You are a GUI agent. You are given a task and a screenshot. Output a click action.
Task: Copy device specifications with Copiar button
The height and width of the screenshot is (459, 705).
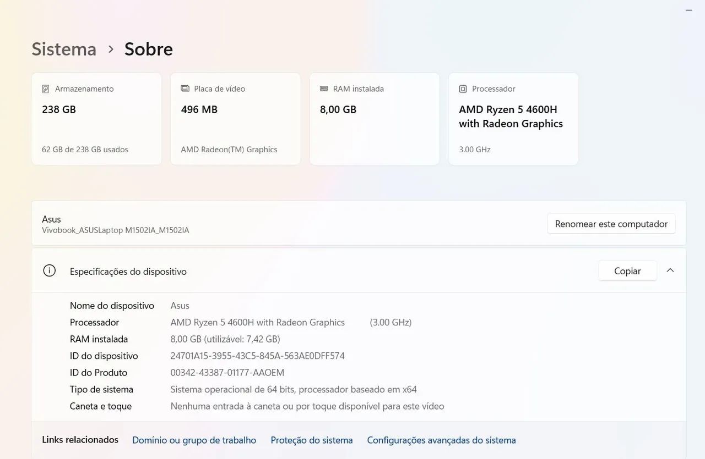pyautogui.click(x=627, y=271)
